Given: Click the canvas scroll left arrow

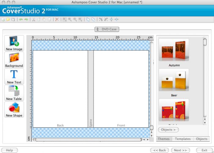Looking at the screenshot, I should pyautogui.click(x=144, y=140).
